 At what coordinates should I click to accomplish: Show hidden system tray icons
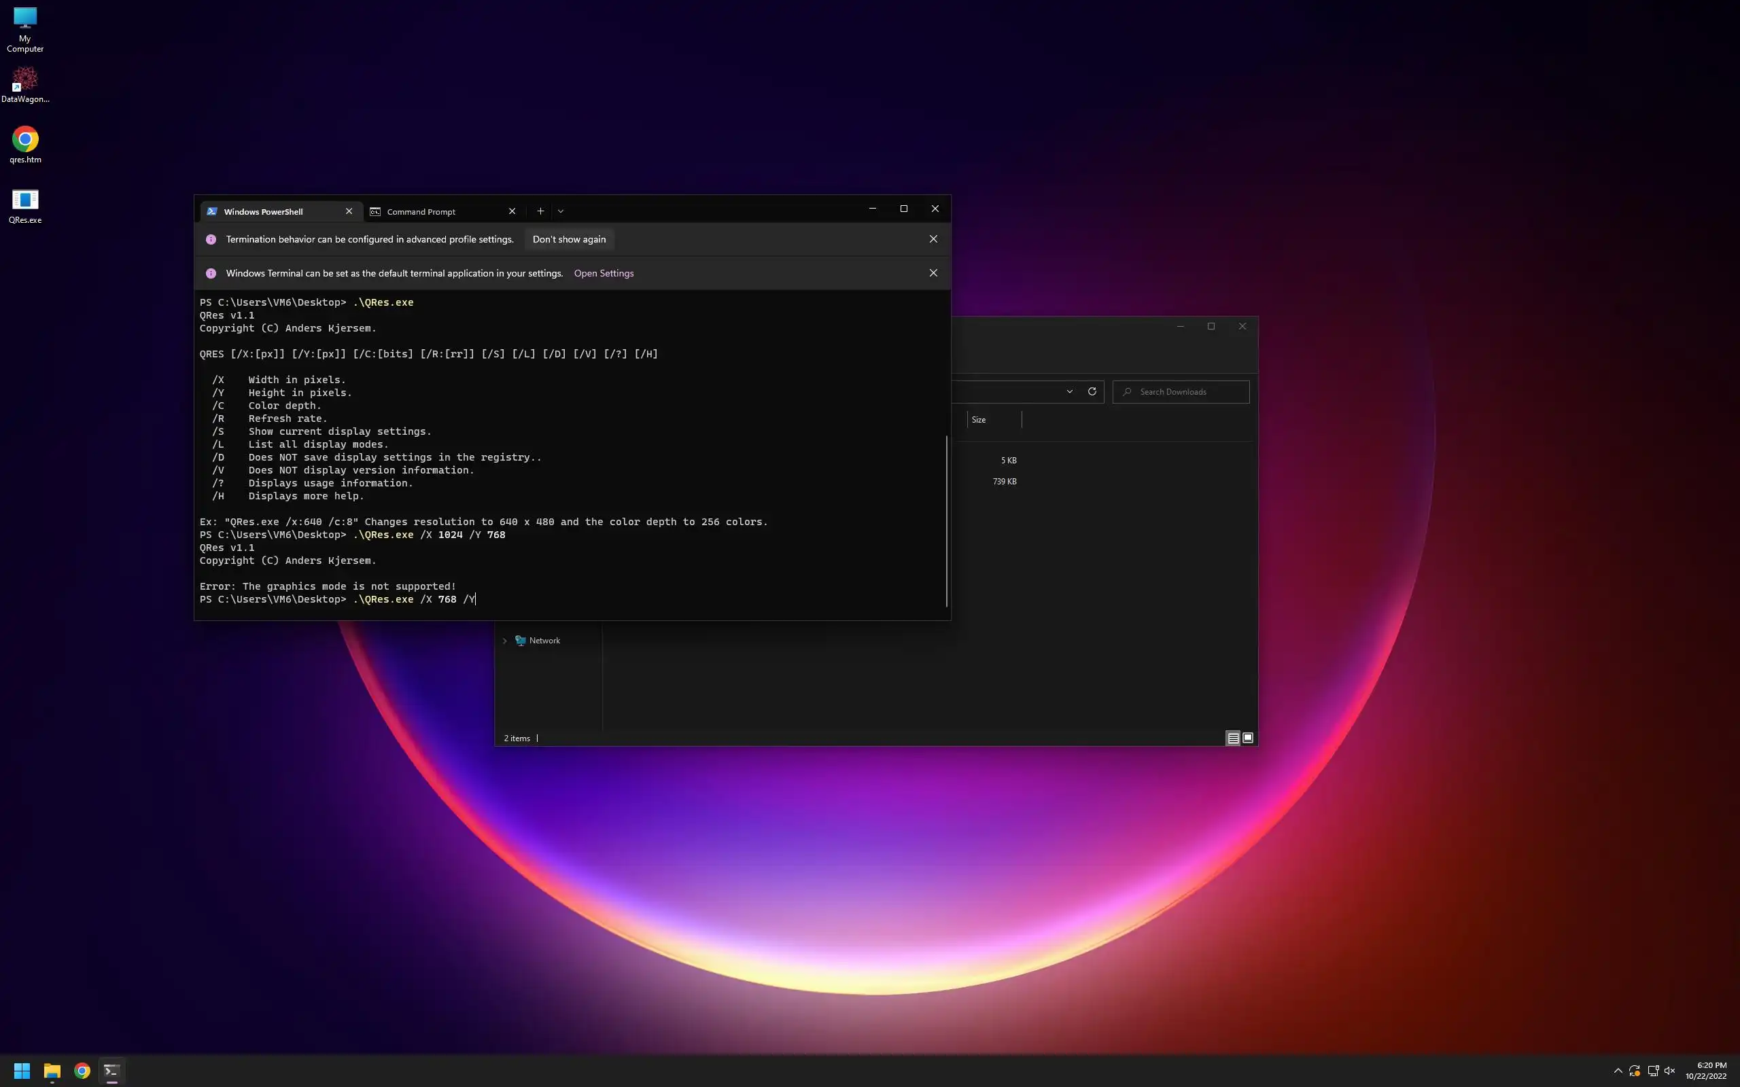click(1618, 1071)
